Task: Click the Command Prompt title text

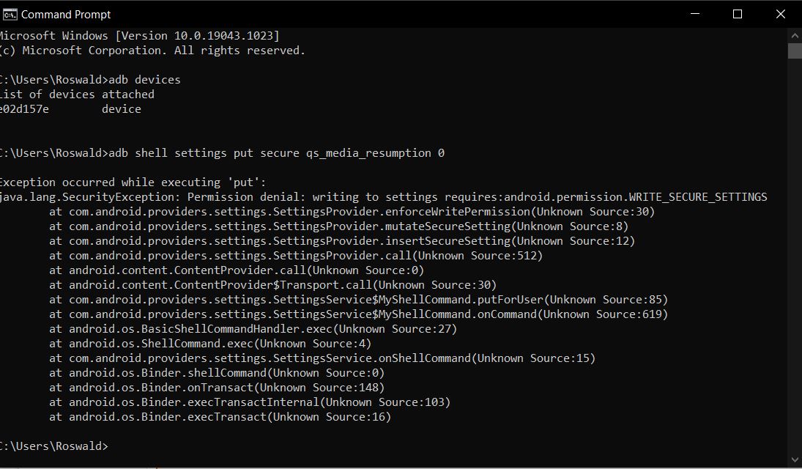Action: pyautogui.click(x=65, y=15)
